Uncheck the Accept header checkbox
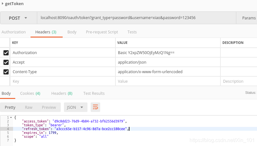This screenshot has height=146, width=257. (x=6, y=62)
